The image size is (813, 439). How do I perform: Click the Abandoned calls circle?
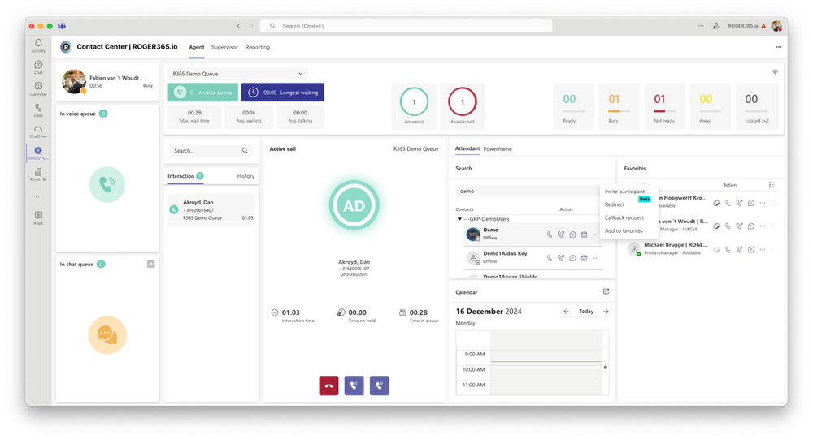coord(462,102)
